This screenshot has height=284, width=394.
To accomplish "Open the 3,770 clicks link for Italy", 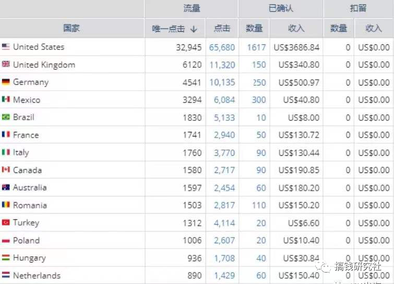I will pyautogui.click(x=224, y=153).
